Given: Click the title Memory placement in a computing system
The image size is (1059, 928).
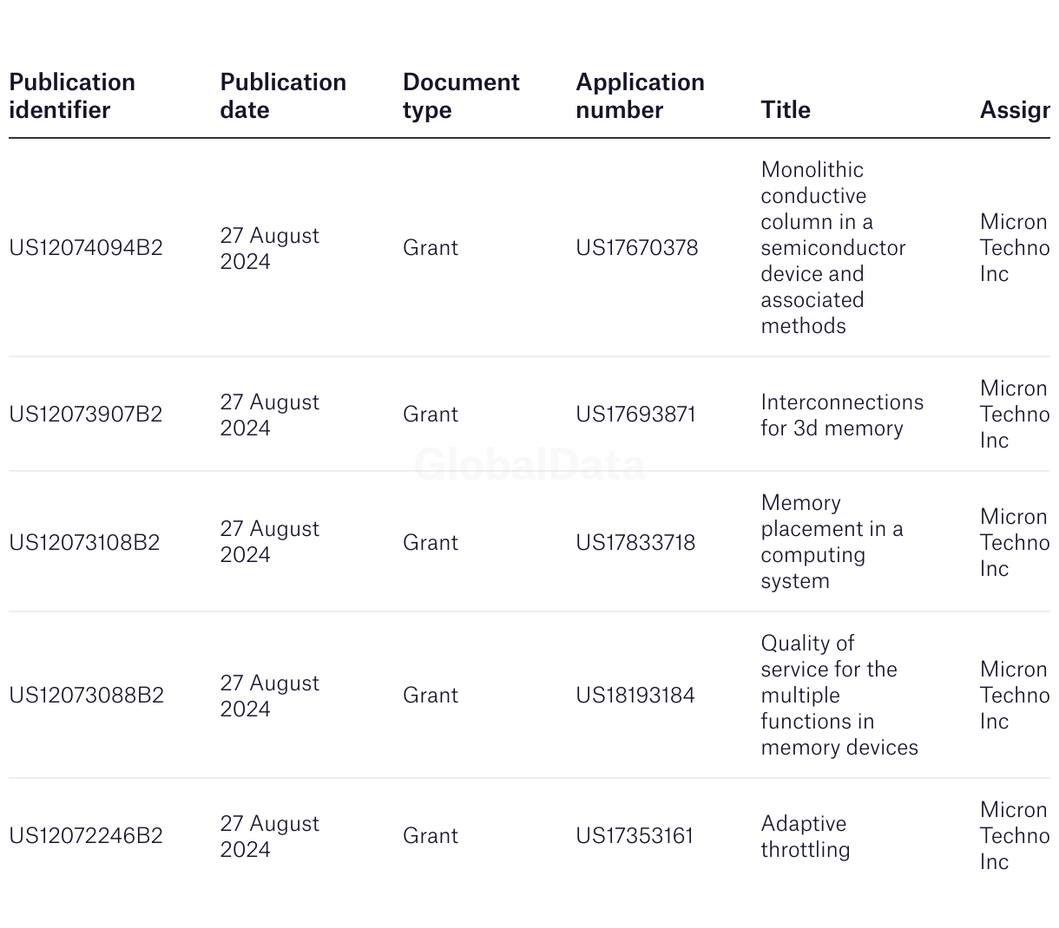Looking at the screenshot, I should click(x=831, y=542).
